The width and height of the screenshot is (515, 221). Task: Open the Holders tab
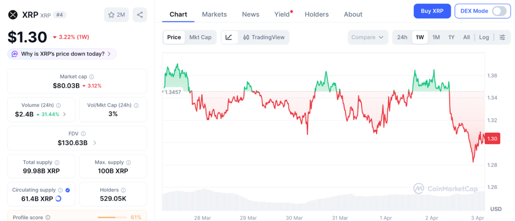pos(317,14)
